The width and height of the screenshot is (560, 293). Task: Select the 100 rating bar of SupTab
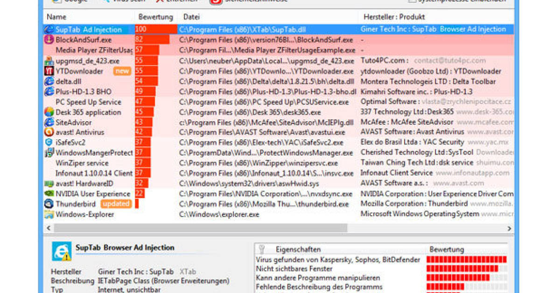[156, 29]
